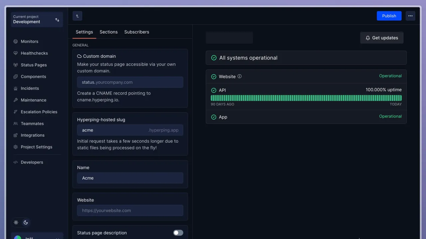Click the Developers code icon
This screenshot has height=239, width=426.
tap(15, 162)
